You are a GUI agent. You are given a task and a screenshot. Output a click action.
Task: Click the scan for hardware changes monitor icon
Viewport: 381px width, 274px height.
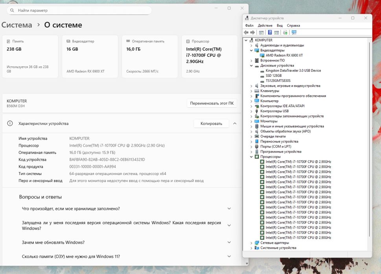tap(294, 32)
